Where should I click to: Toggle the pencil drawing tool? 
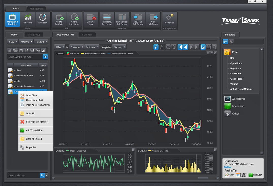tap(156, 47)
